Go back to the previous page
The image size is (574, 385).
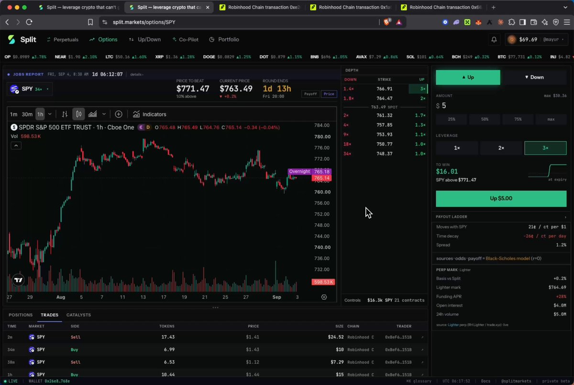coord(7,22)
